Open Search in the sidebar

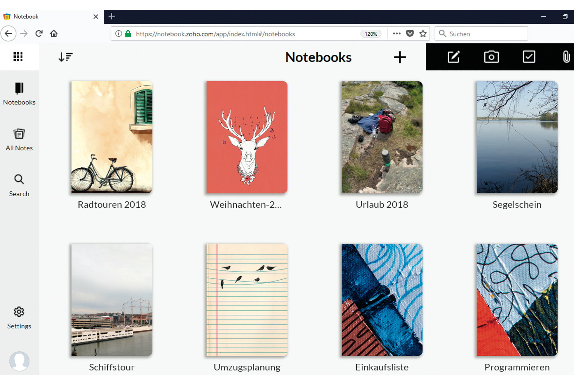pyautogui.click(x=19, y=185)
